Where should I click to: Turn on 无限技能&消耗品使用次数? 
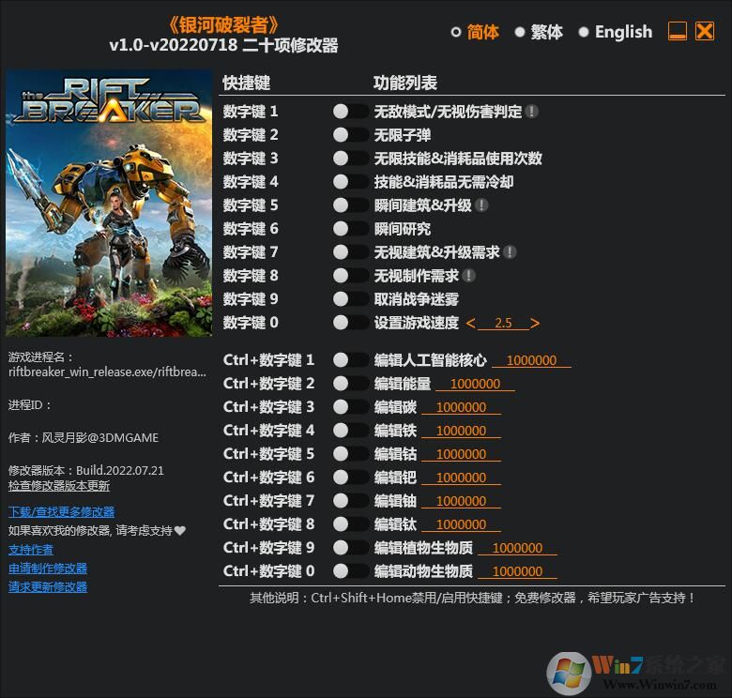click(351, 159)
